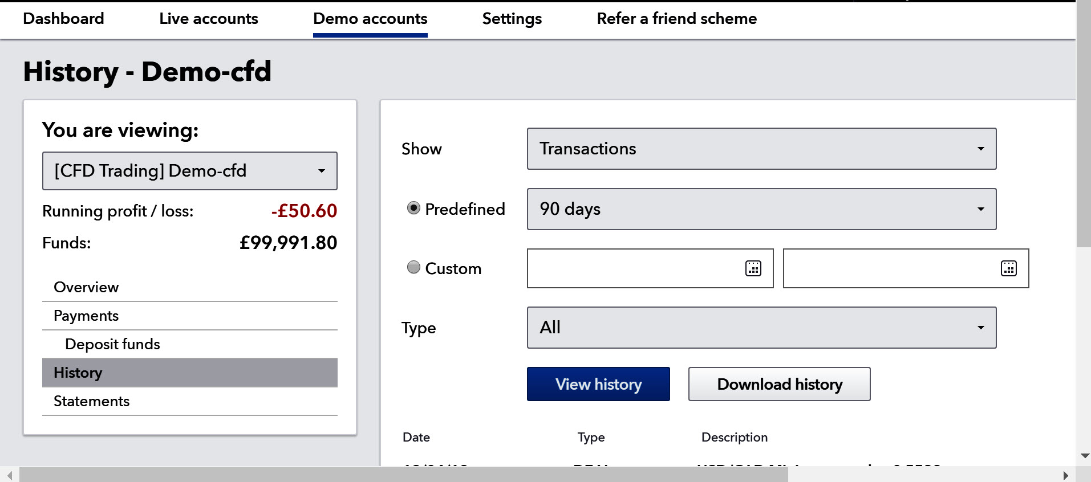Open Refer a friend scheme tab
1091x482 pixels.
pos(676,19)
